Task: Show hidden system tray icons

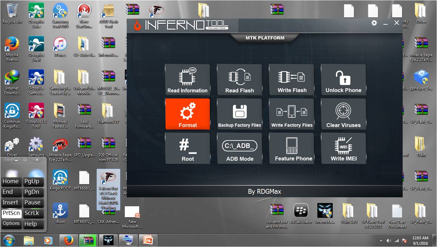Action: click(x=381, y=240)
